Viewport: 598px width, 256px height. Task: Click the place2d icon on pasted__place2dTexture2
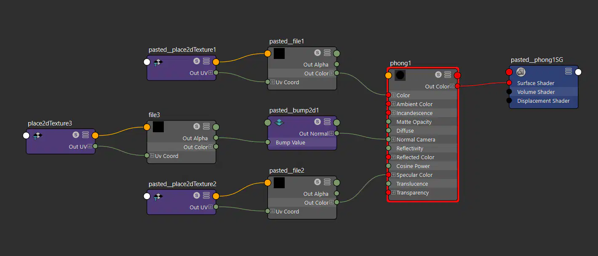158,197
